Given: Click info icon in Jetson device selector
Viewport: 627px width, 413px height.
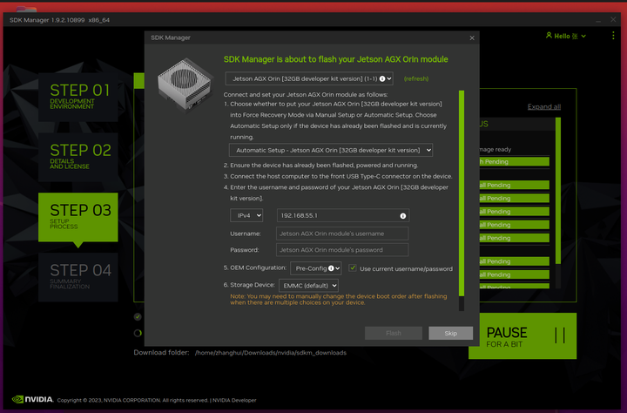Looking at the screenshot, I should coord(382,78).
